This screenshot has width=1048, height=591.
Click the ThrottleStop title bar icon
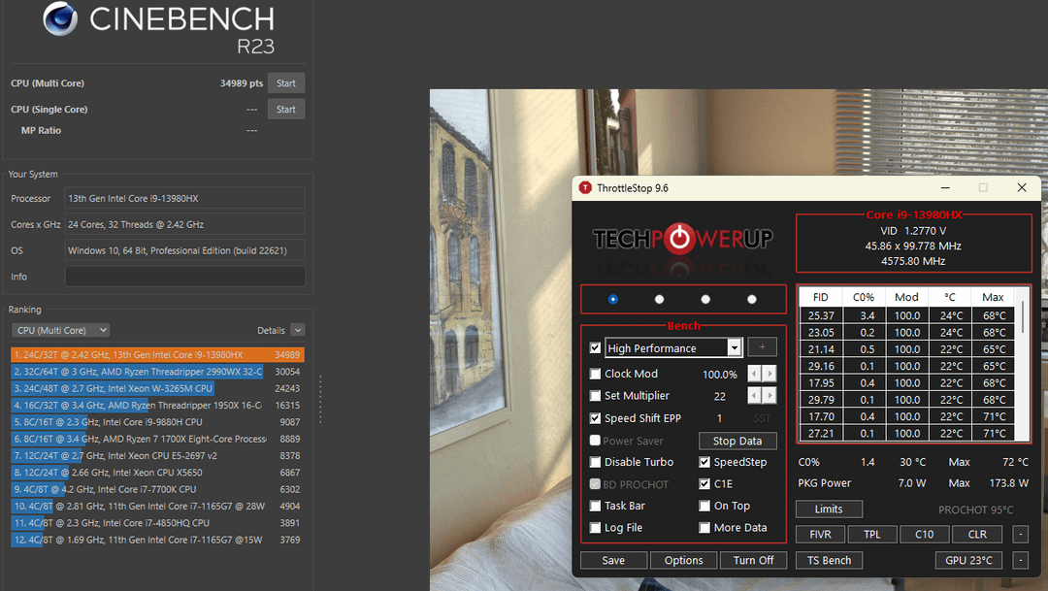point(585,188)
